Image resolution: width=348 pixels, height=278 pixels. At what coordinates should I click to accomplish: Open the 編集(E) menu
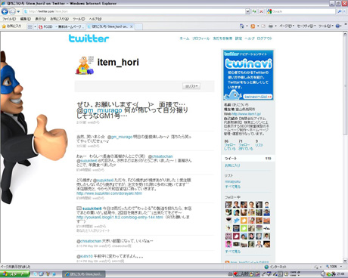[26, 19]
